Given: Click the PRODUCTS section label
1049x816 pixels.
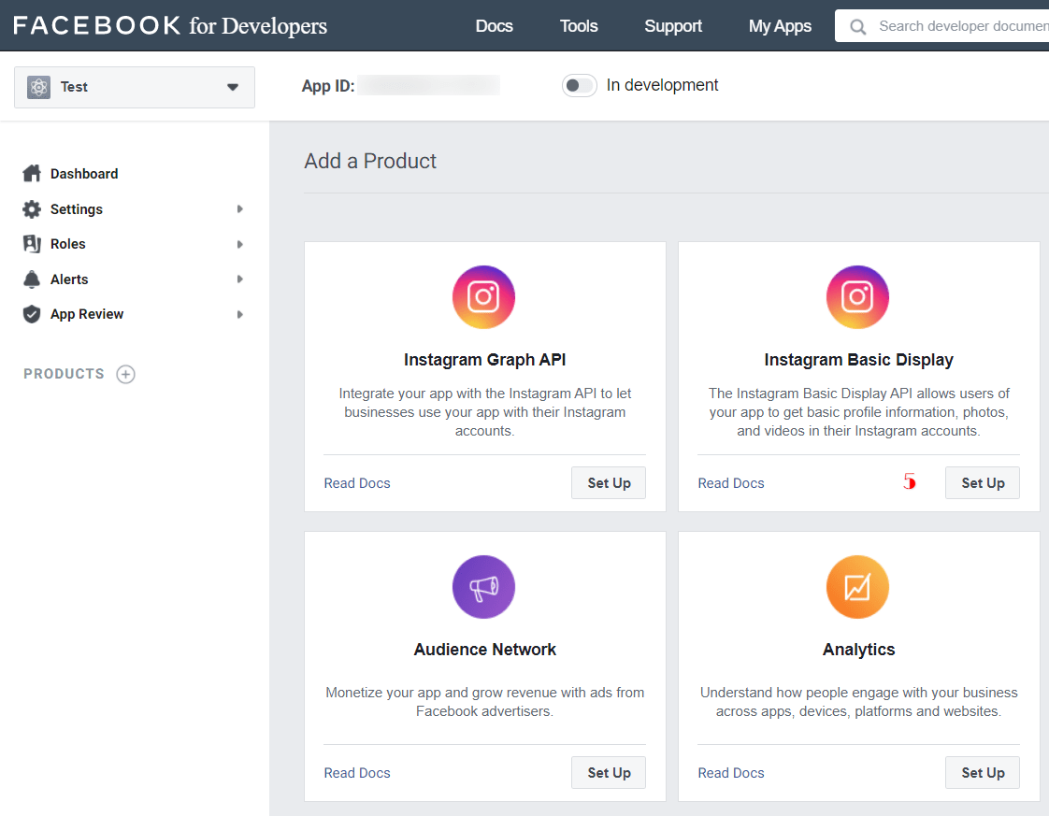Looking at the screenshot, I should pos(65,374).
